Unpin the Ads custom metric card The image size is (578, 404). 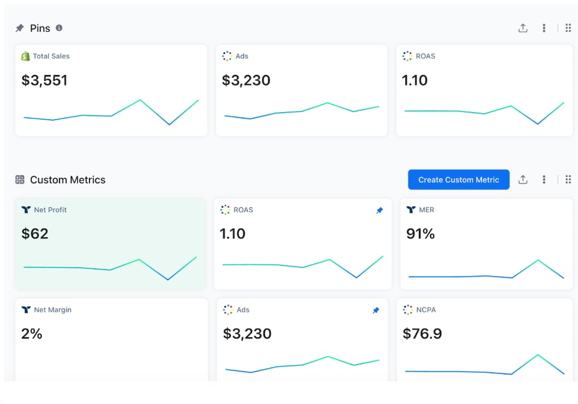pos(376,310)
